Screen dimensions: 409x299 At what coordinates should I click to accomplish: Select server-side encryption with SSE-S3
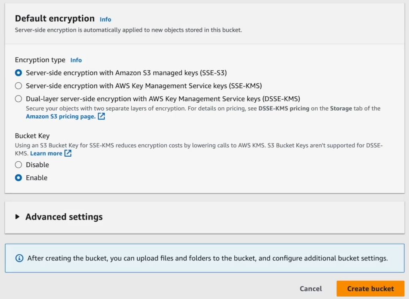tap(18, 73)
